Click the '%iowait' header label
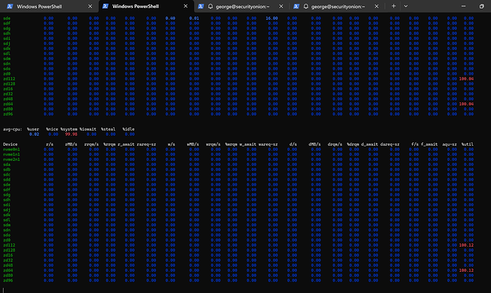This screenshot has height=293, width=491. (88, 129)
